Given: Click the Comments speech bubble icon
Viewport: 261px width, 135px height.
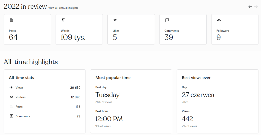Looking at the screenshot, I should [167, 20].
